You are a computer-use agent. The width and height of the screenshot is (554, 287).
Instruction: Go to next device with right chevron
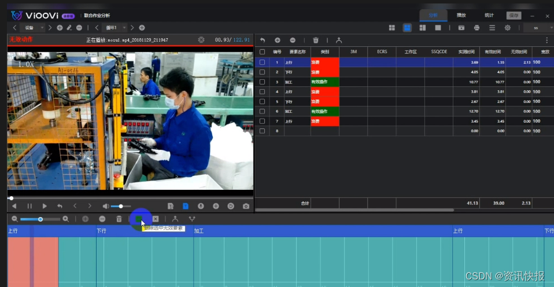pyautogui.click(x=50, y=28)
